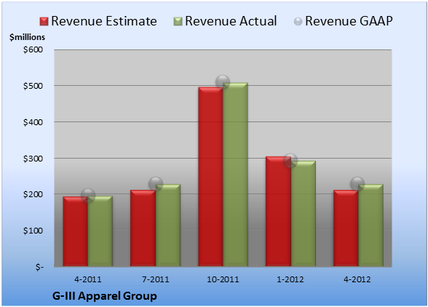Click the '4-2012' x-axis label
This screenshot has width=428, height=307.
coord(357,279)
